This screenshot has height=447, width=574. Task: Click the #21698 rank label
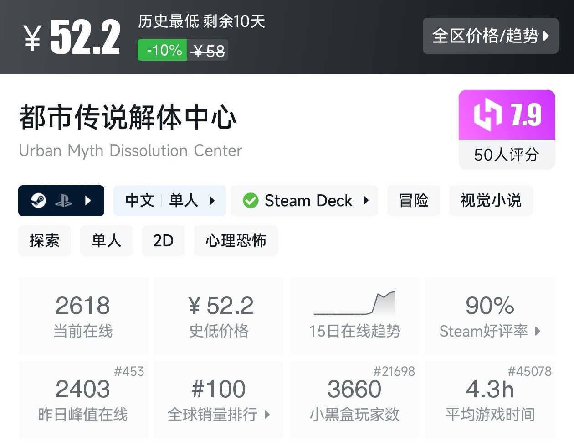(x=394, y=371)
